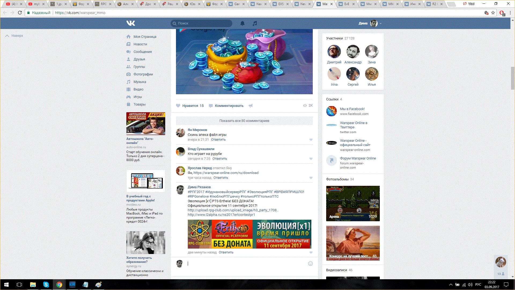Open Видеозаписи section header

click(x=339, y=270)
